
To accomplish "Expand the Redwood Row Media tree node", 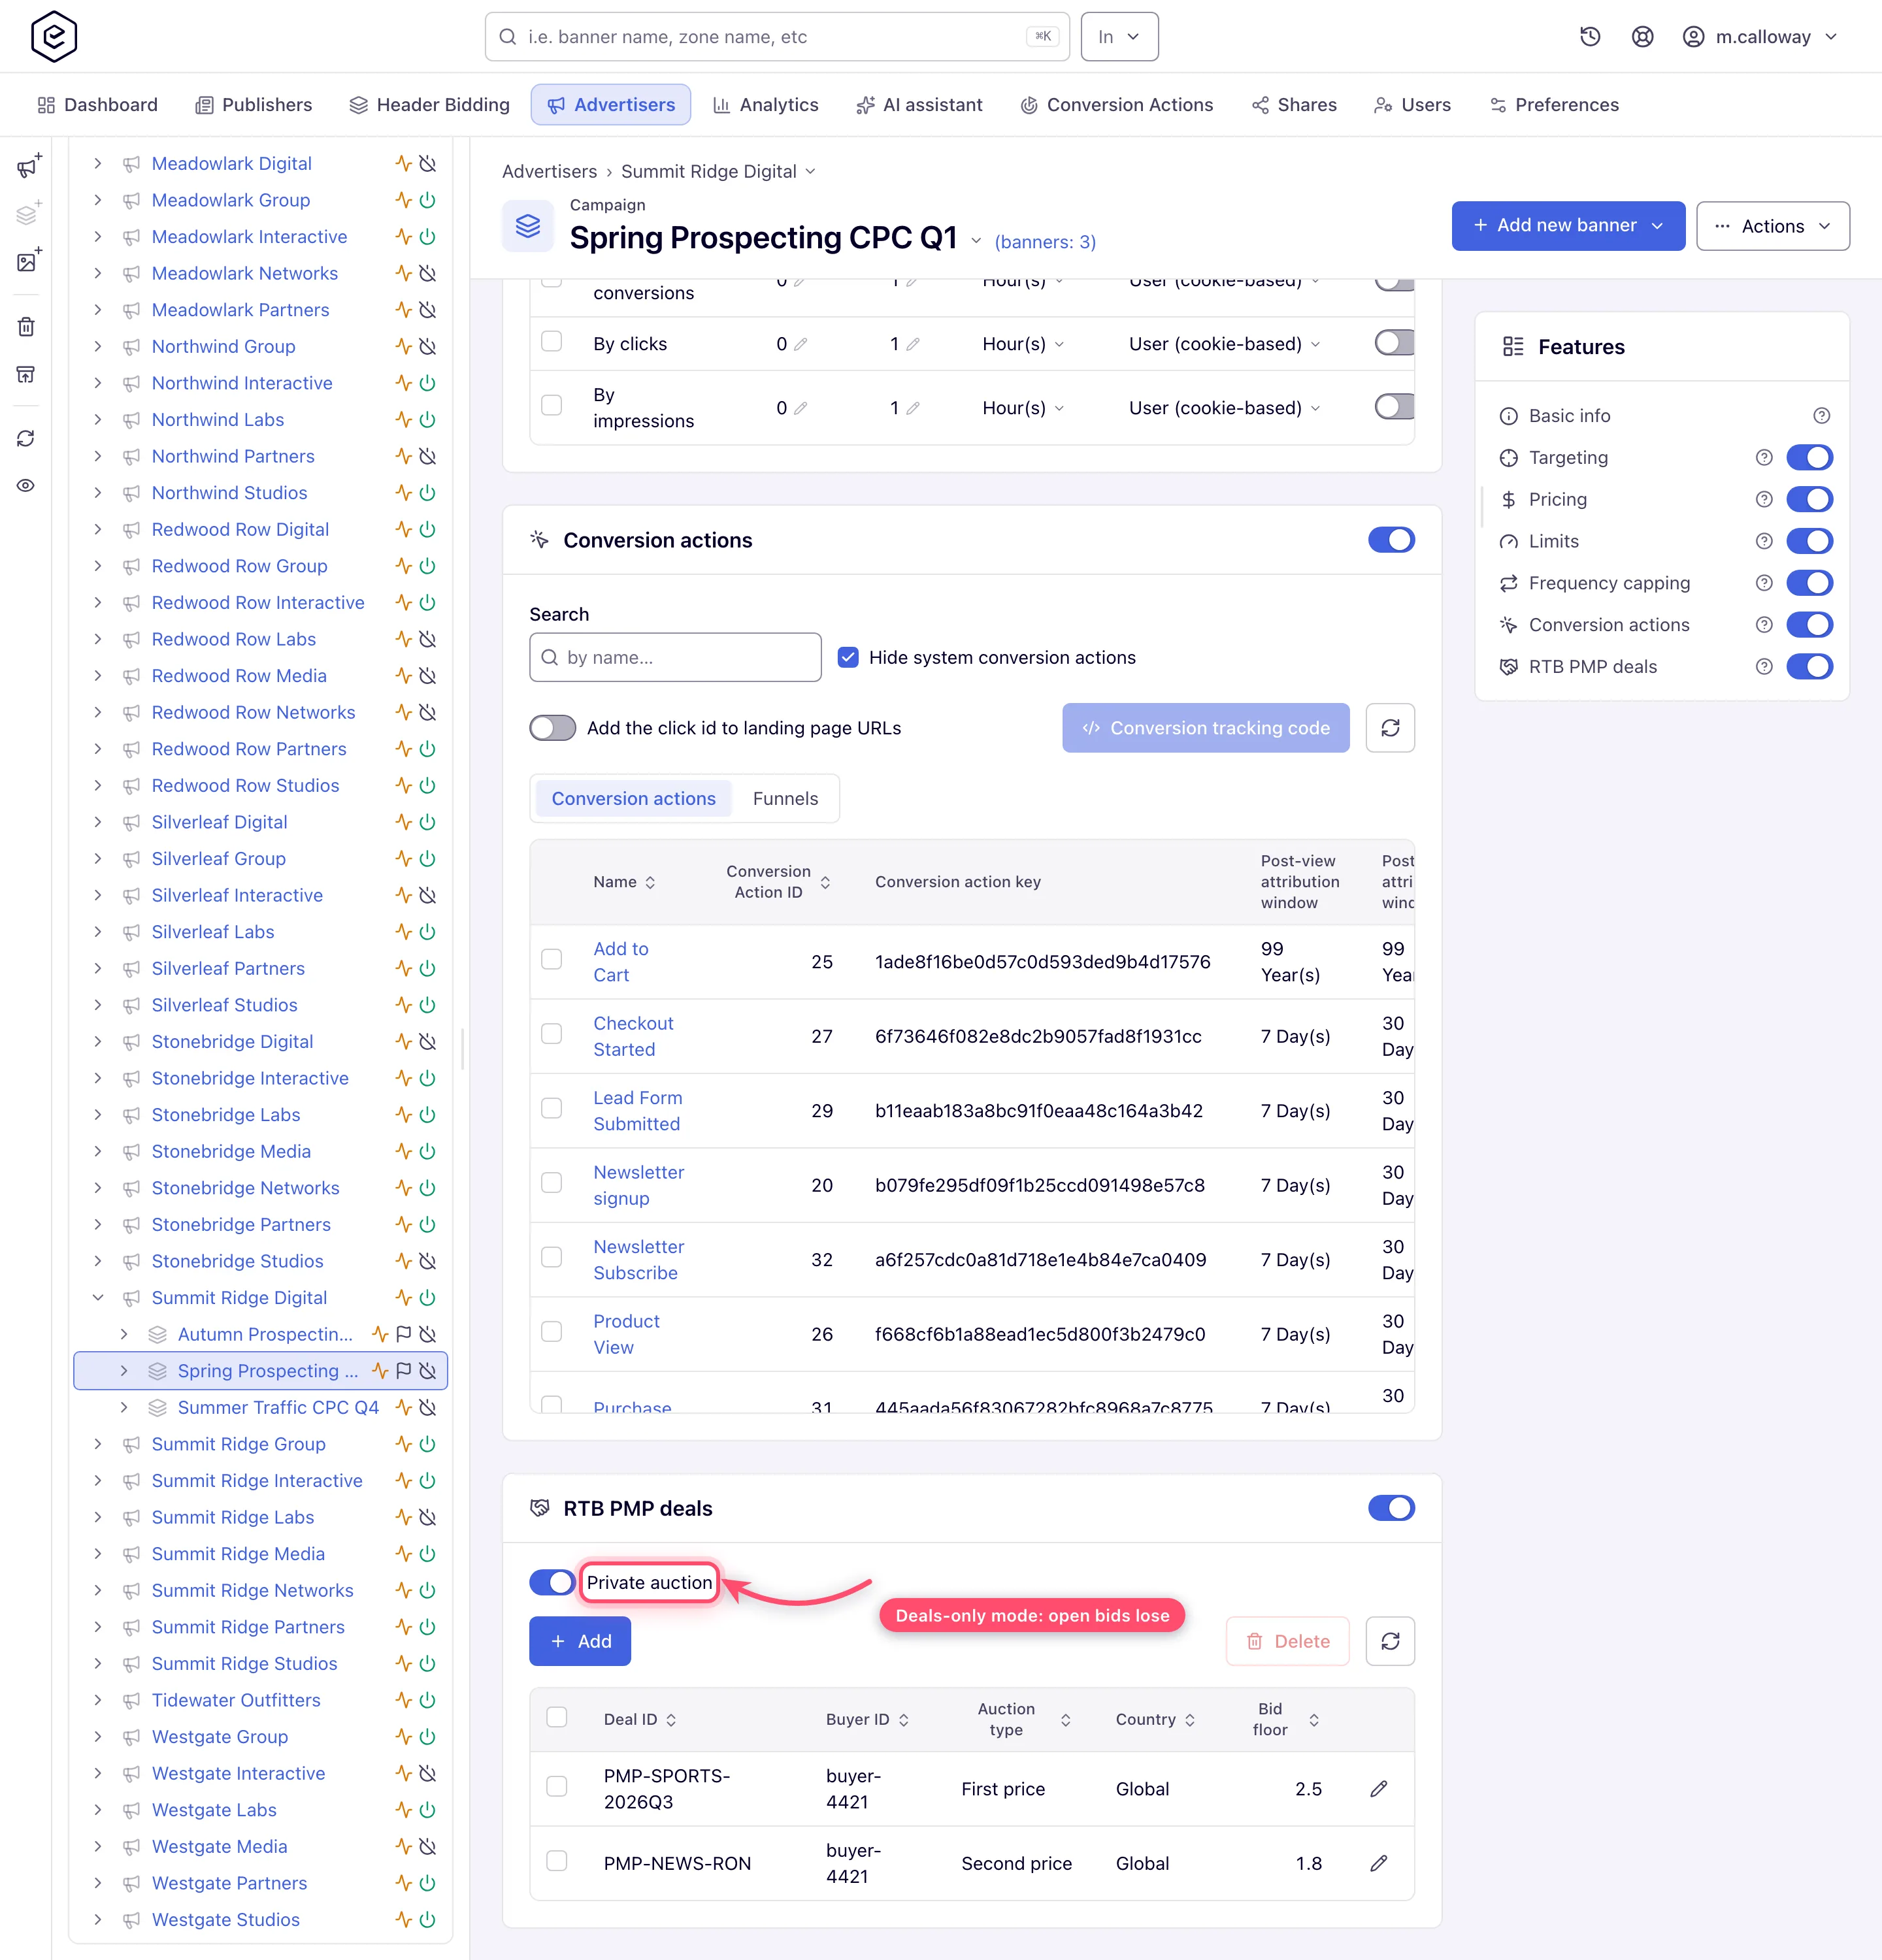I will pyautogui.click(x=98, y=676).
